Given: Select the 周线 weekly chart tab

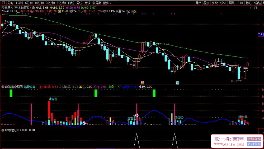Looking at the screenshot, I should pos(79,3).
